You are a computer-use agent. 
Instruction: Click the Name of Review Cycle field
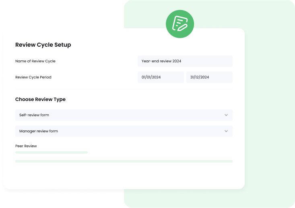tap(185, 61)
